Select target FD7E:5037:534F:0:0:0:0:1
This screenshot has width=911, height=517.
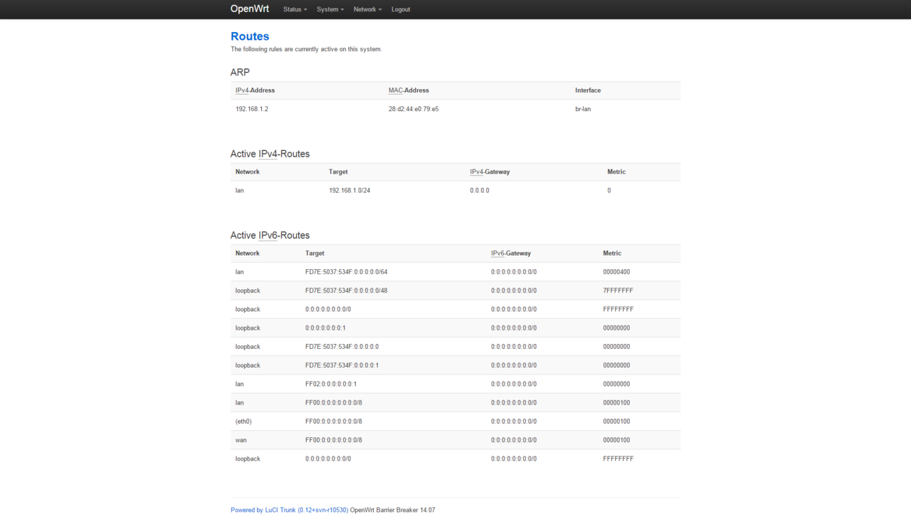click(342, 365)
